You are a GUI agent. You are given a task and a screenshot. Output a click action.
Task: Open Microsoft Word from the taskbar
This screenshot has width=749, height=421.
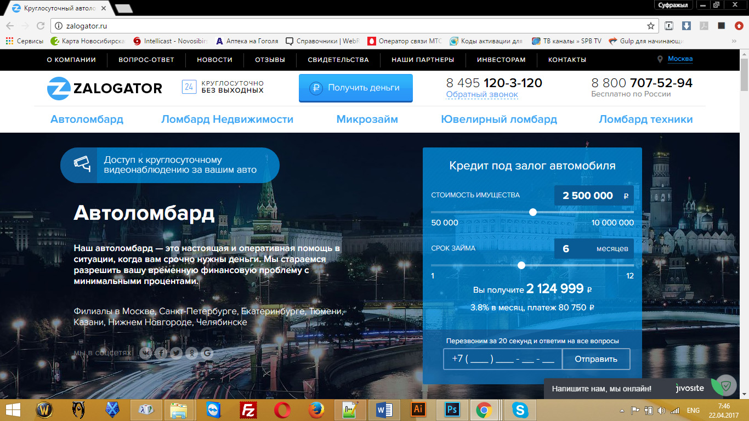(384, 409)
